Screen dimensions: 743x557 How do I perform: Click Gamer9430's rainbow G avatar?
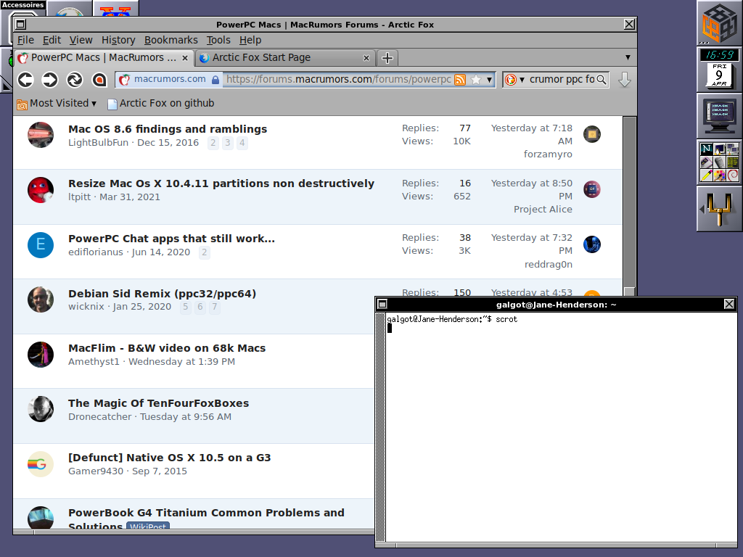(41, 464)
